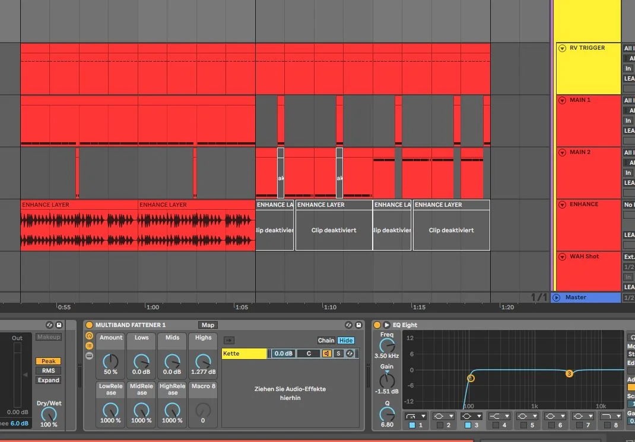Select RMS compressor mode
The image size is (635, 442).
click(49, 371)
